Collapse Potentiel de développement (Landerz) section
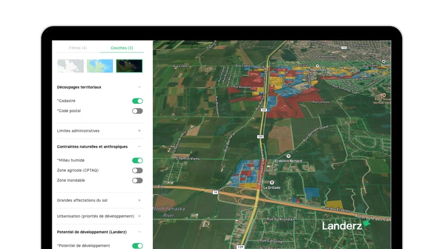This screenshot has width=443, height=249. click(x=139, y=232)
